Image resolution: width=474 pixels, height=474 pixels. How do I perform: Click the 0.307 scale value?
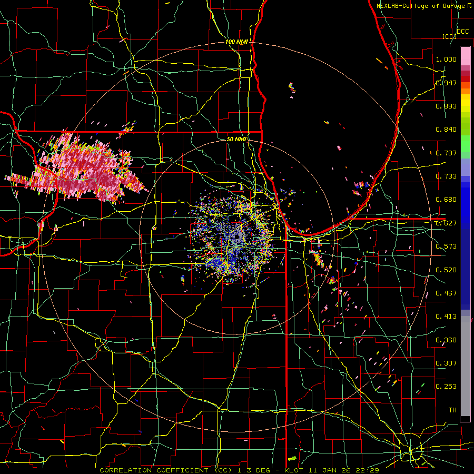[446, 363]
